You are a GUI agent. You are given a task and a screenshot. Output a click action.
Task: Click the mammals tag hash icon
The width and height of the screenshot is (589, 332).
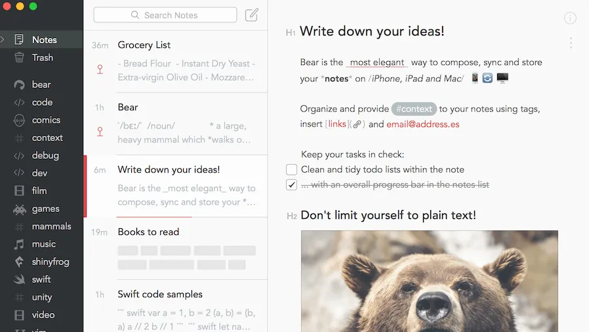tap(19, 226)
